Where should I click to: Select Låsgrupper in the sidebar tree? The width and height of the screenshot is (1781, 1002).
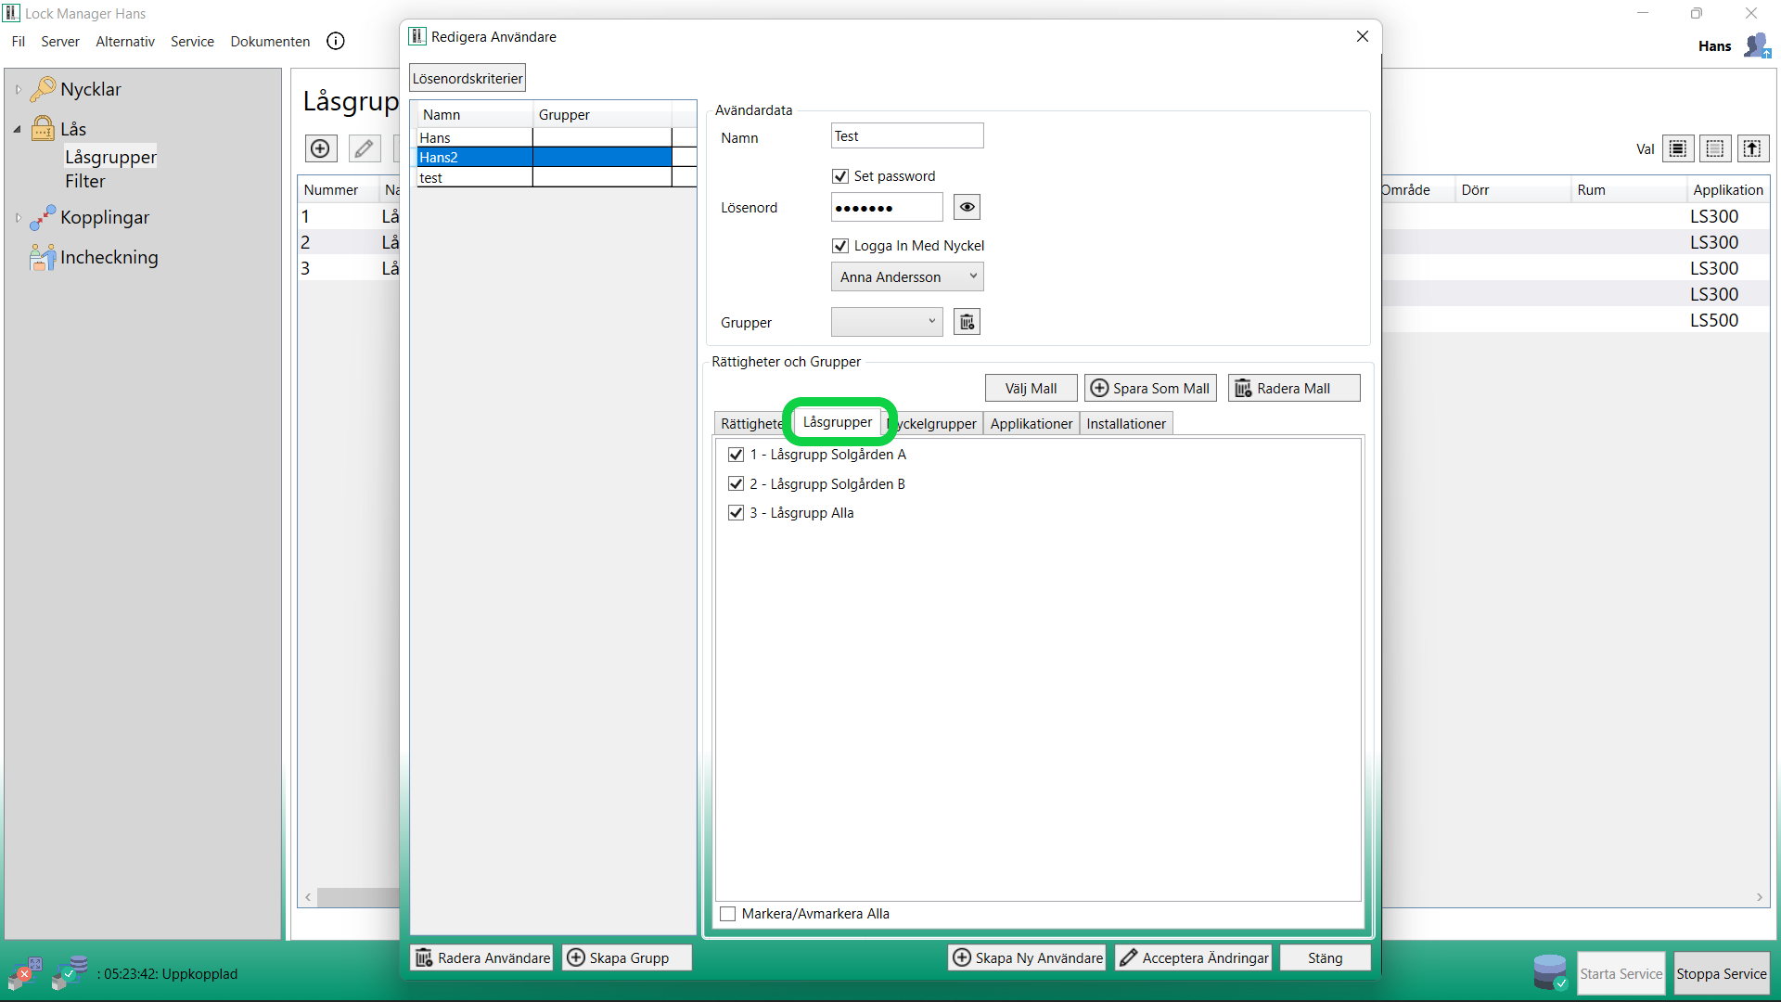pos(110,157)
